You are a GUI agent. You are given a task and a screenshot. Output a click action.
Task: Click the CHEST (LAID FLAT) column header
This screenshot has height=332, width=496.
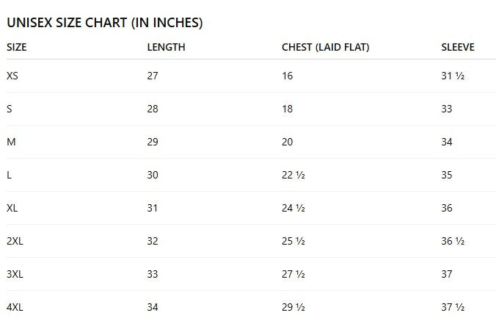(x=325, y=47)
